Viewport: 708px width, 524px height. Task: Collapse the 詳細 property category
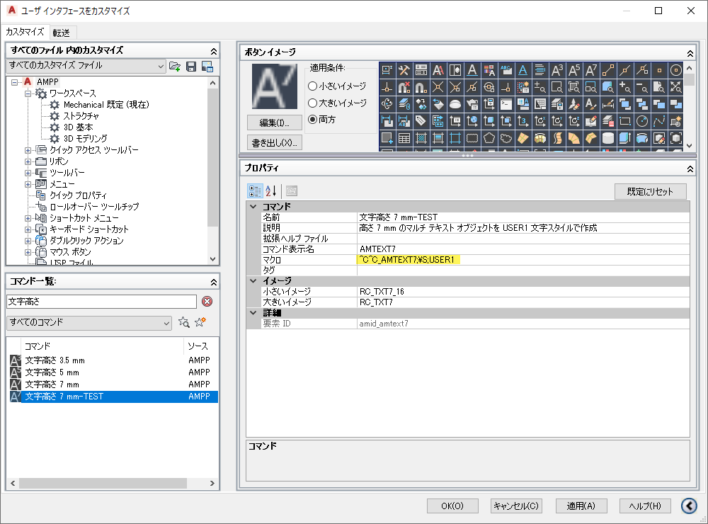coord(253,312)
